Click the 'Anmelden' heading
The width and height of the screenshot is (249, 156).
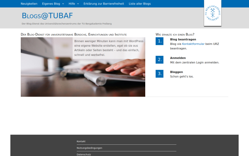pyautogui.click(x=178, y=58)
